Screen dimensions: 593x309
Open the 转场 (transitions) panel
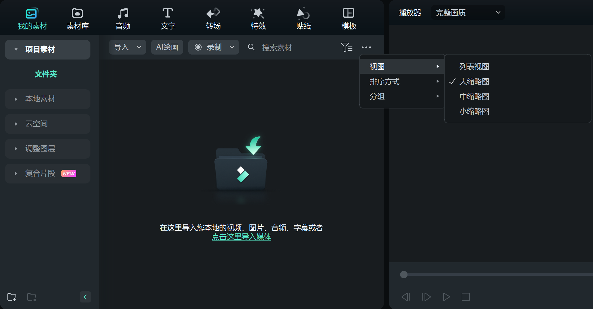213,18
